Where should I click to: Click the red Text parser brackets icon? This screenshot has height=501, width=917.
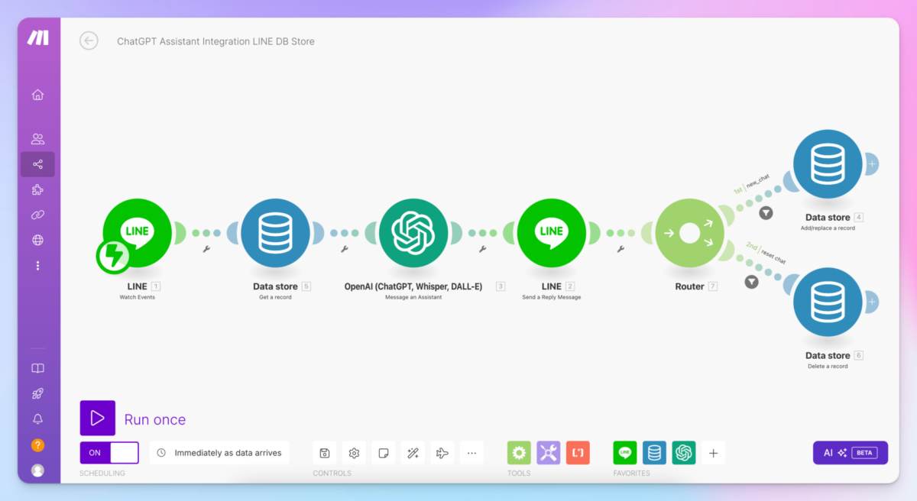tap(578, 453)
